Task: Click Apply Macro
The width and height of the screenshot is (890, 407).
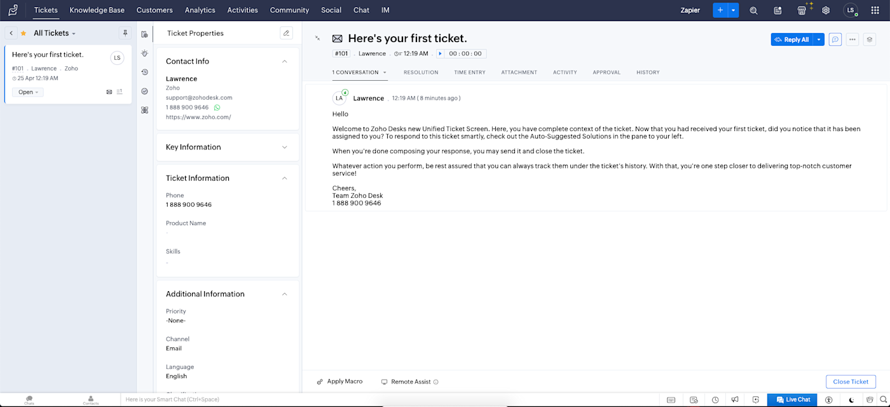Action: click(339, 382)
